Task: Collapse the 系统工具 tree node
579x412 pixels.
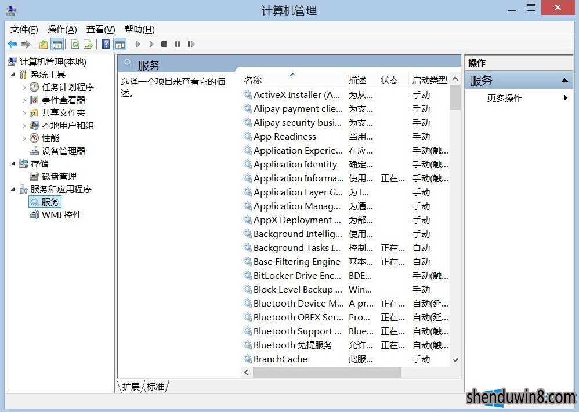Action: click(x=13, y=75)
